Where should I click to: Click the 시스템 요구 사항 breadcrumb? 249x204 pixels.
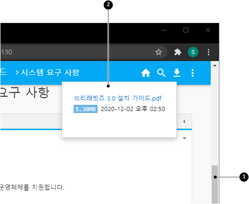click(x=50, y=72)
